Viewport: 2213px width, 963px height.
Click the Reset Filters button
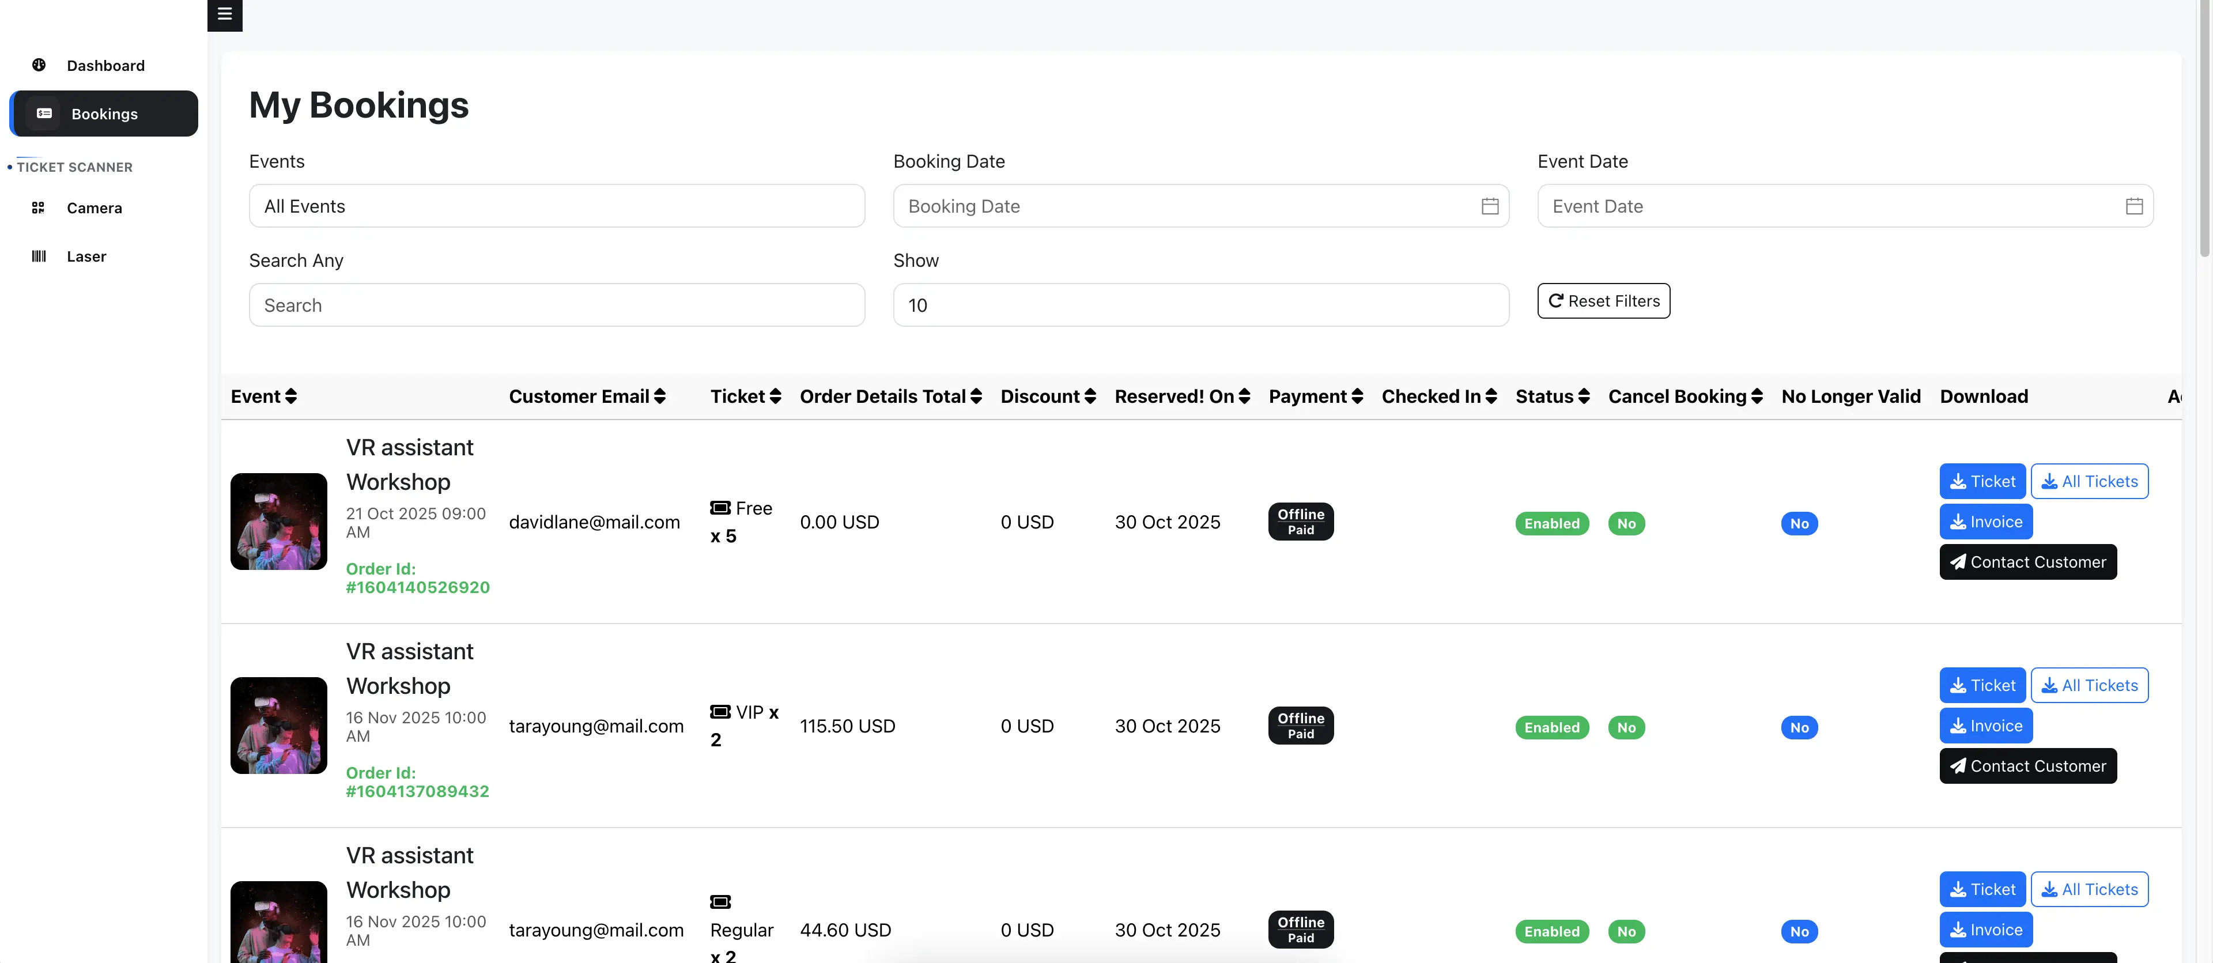click(x=1603, y=301)
